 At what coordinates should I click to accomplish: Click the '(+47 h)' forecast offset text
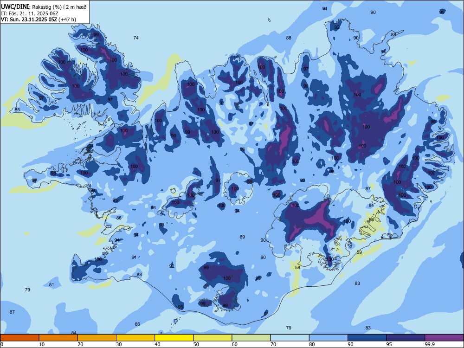click(x=67, y=19)
